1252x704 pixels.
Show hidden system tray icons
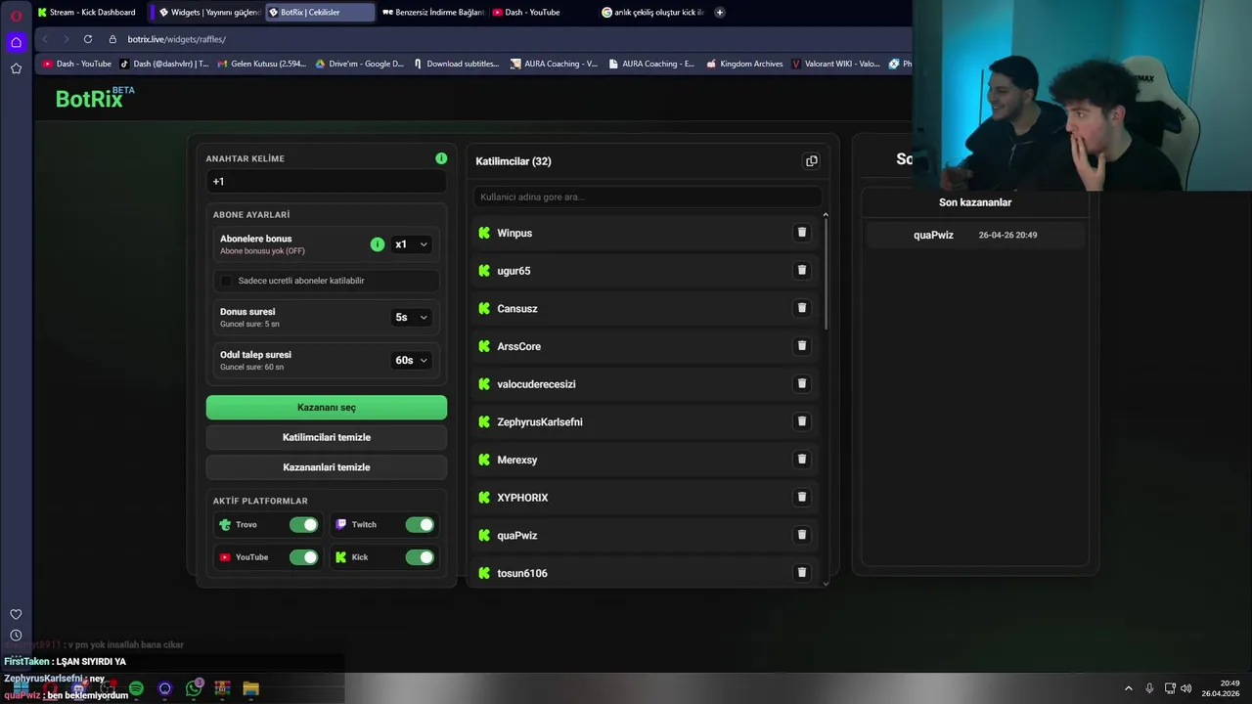1128,688
